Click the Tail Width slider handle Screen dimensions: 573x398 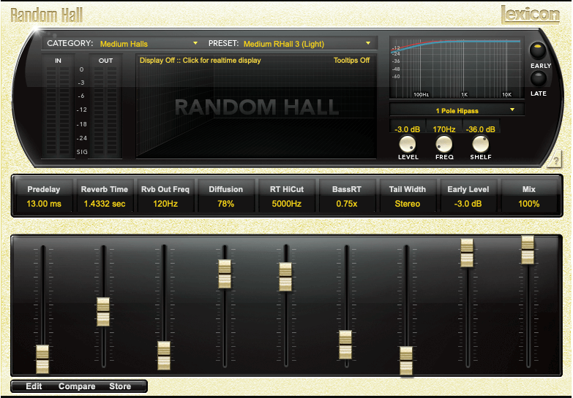(x=406, y=361)
